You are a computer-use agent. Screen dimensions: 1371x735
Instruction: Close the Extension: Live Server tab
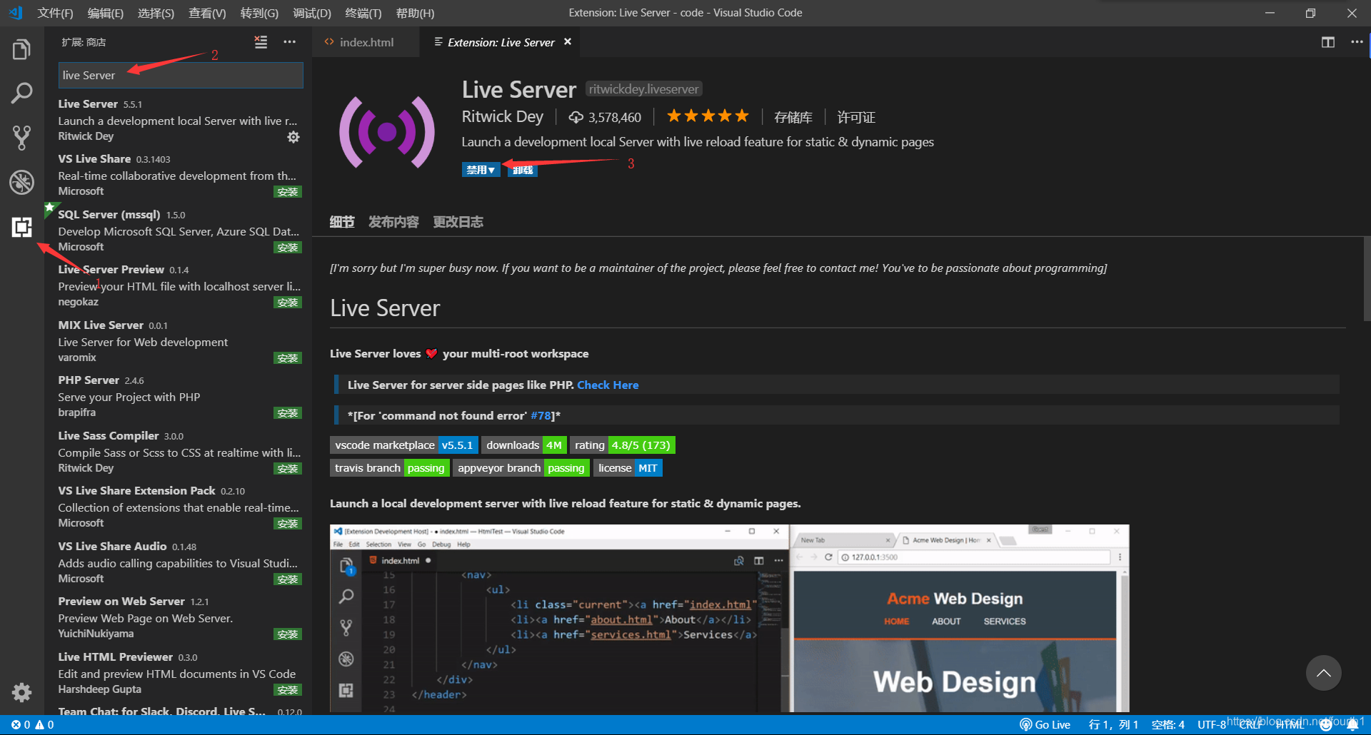point(568,42)
